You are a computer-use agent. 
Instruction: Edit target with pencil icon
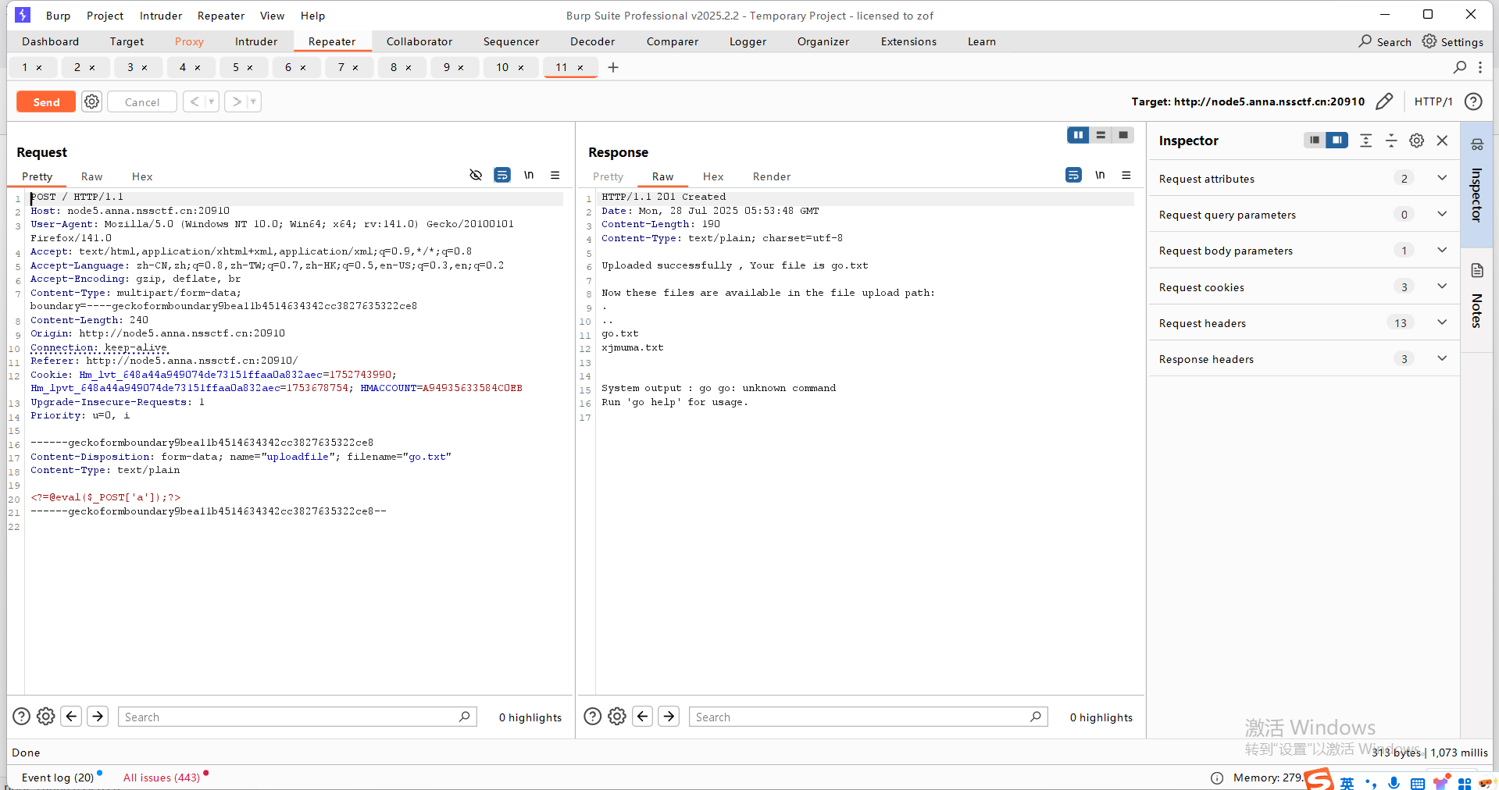(x=1384, y=101)
